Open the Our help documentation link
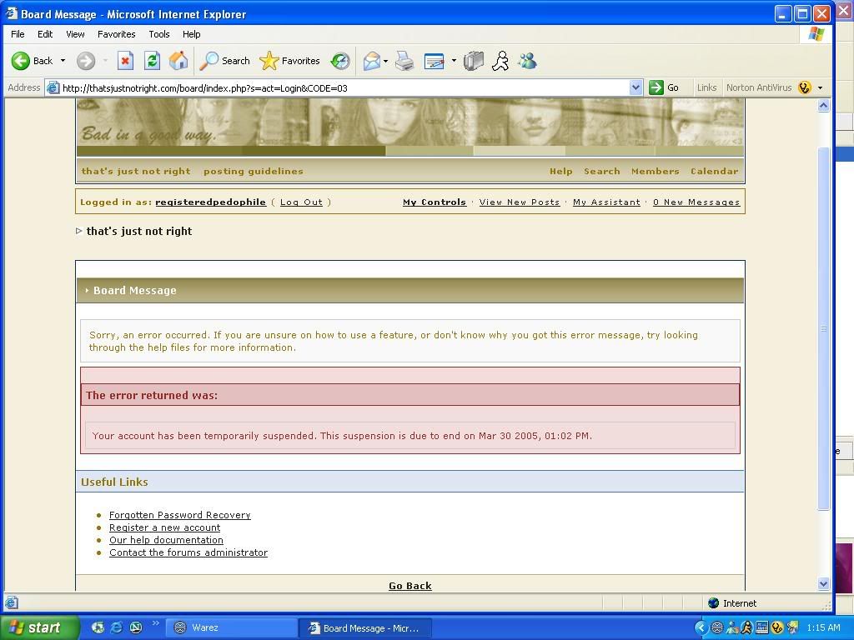 point(166,540)
